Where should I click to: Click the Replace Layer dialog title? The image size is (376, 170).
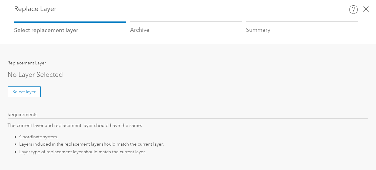click(x=35, y=9)
